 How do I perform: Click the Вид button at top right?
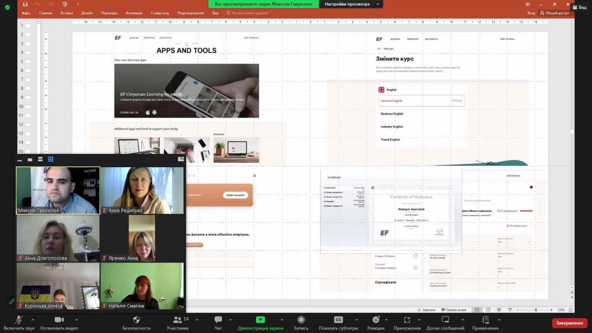pos(580,7)
